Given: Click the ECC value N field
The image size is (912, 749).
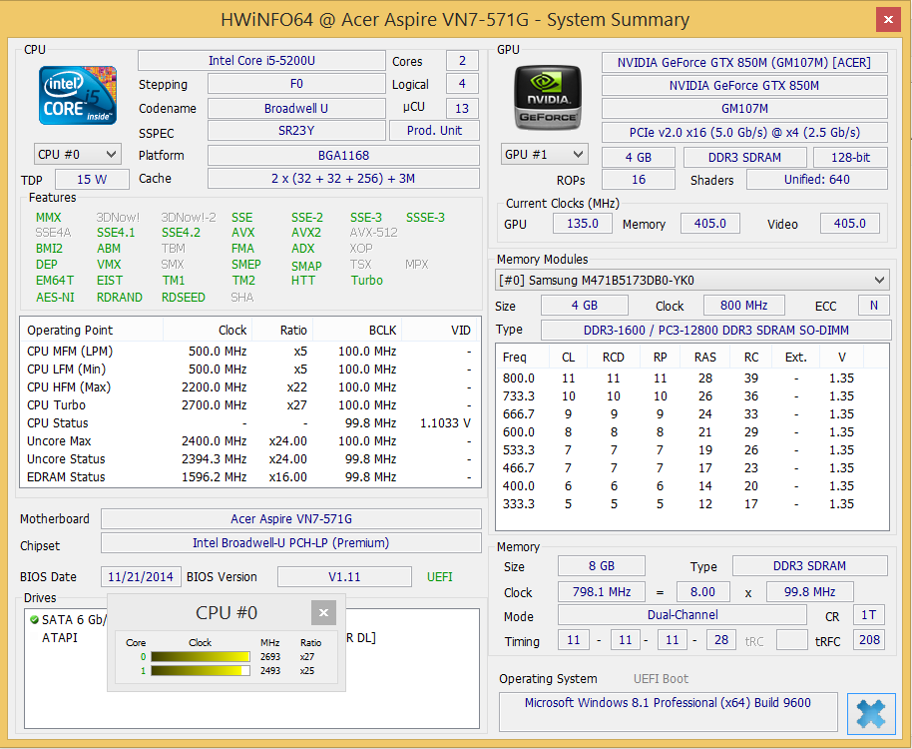Looking at the screenshot, I should [x=874, y=306].
